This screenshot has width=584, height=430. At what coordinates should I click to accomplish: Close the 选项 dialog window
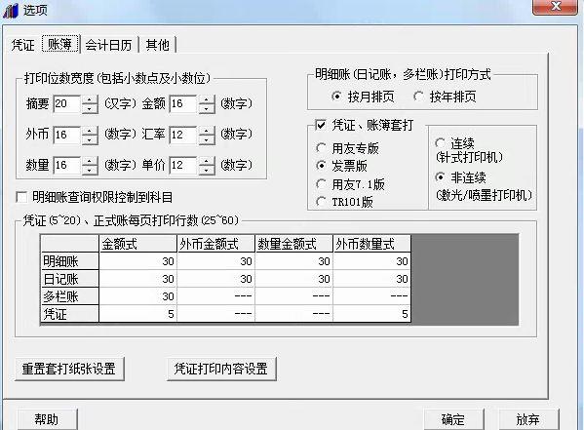coord(555,6)
